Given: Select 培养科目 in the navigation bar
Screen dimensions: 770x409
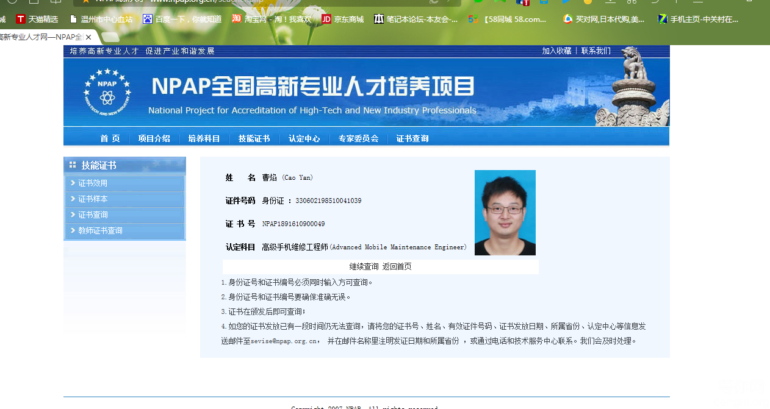Looking at the screenshot, I should pyautogui.click(x=204, y=138).
